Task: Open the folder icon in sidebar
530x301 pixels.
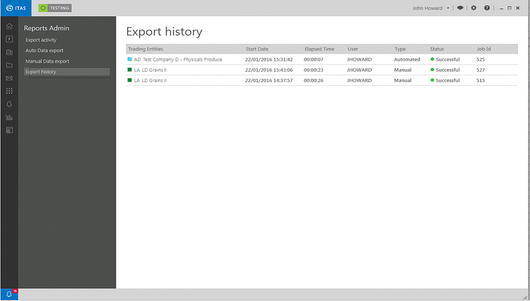Action: pos(9,65)
